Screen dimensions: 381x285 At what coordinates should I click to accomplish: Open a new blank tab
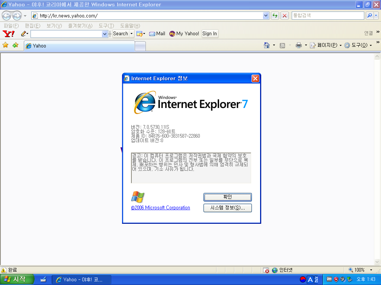(x=140, y=46)
